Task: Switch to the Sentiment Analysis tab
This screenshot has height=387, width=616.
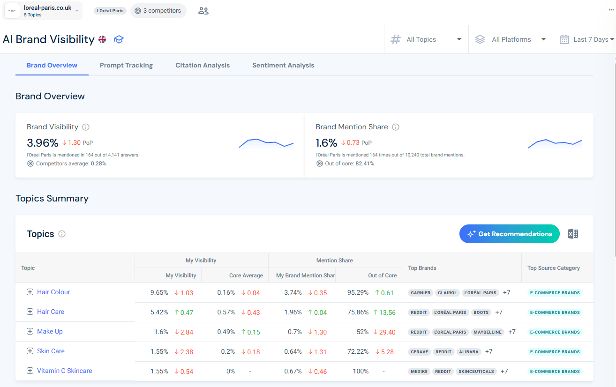Action: click(283, 65)
